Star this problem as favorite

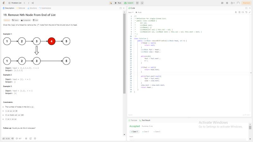coord(26,139)
